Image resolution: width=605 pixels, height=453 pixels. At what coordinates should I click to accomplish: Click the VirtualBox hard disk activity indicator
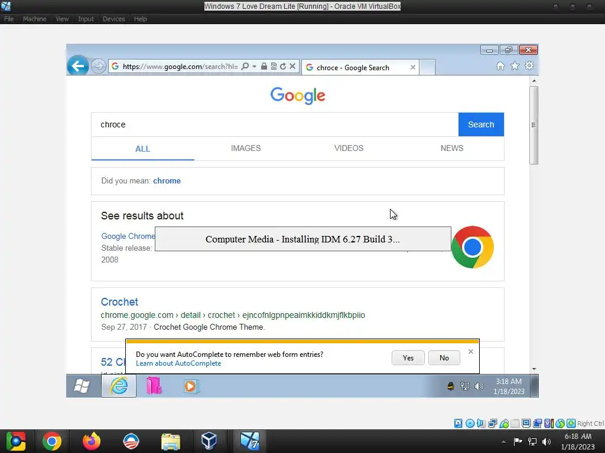point(458,424)
